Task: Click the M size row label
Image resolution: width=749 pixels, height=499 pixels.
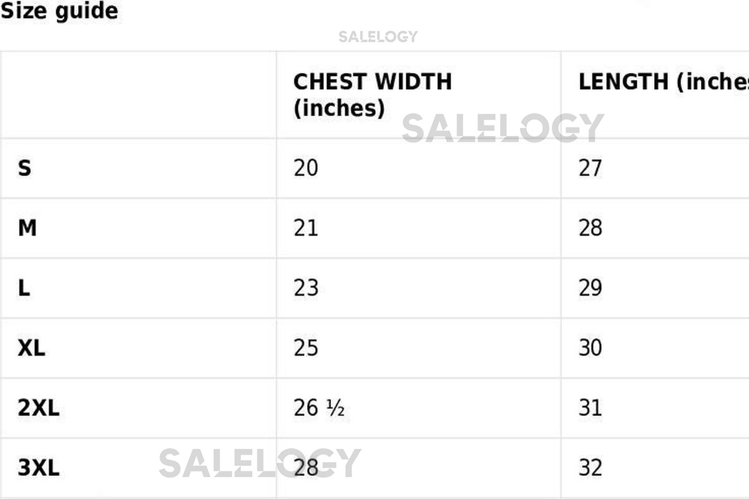Action: tap(27, 228)
